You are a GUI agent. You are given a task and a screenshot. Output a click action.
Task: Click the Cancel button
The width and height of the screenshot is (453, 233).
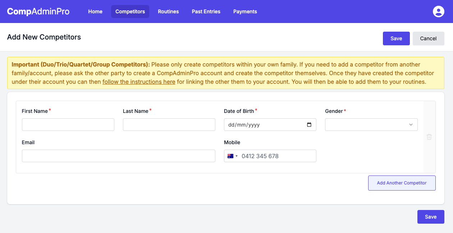(429, 38)
